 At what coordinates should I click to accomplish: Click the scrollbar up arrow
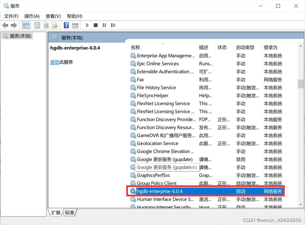pos(300,46)
